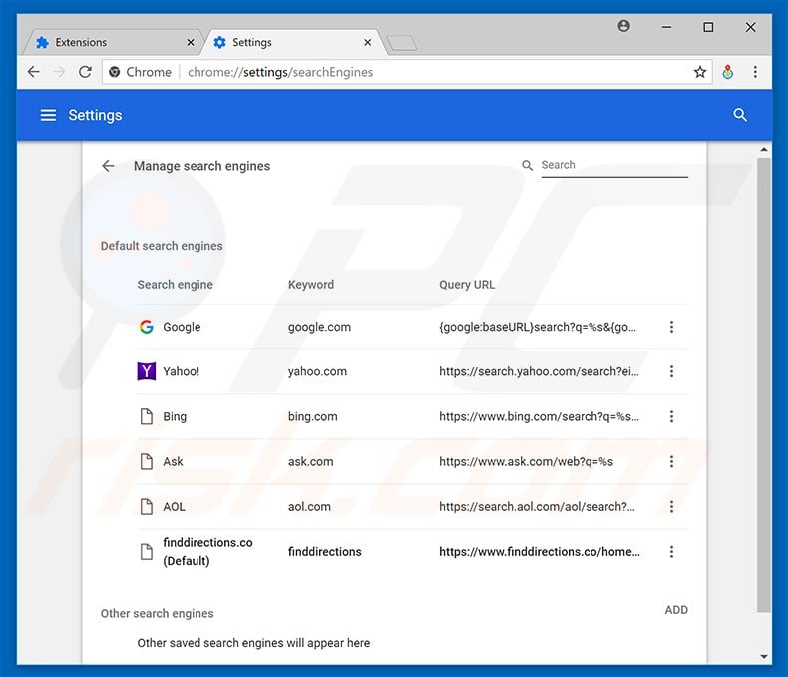This screenshot has width=788, height=677.
Task: Click the Default search engines heading
Action: 162,246
